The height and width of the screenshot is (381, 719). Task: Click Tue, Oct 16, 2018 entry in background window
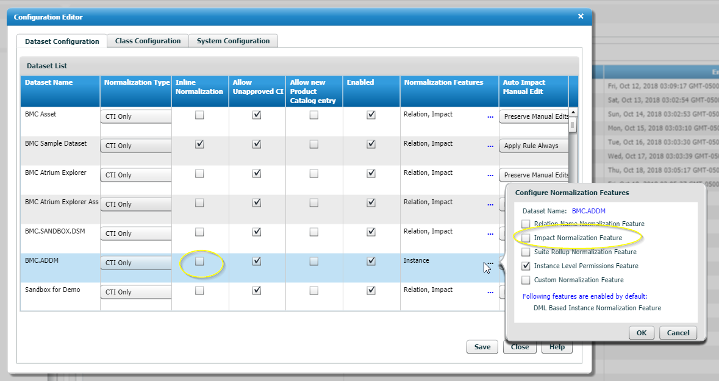click(663, 142)
